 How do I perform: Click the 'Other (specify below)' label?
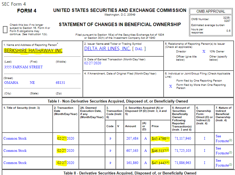218,58
